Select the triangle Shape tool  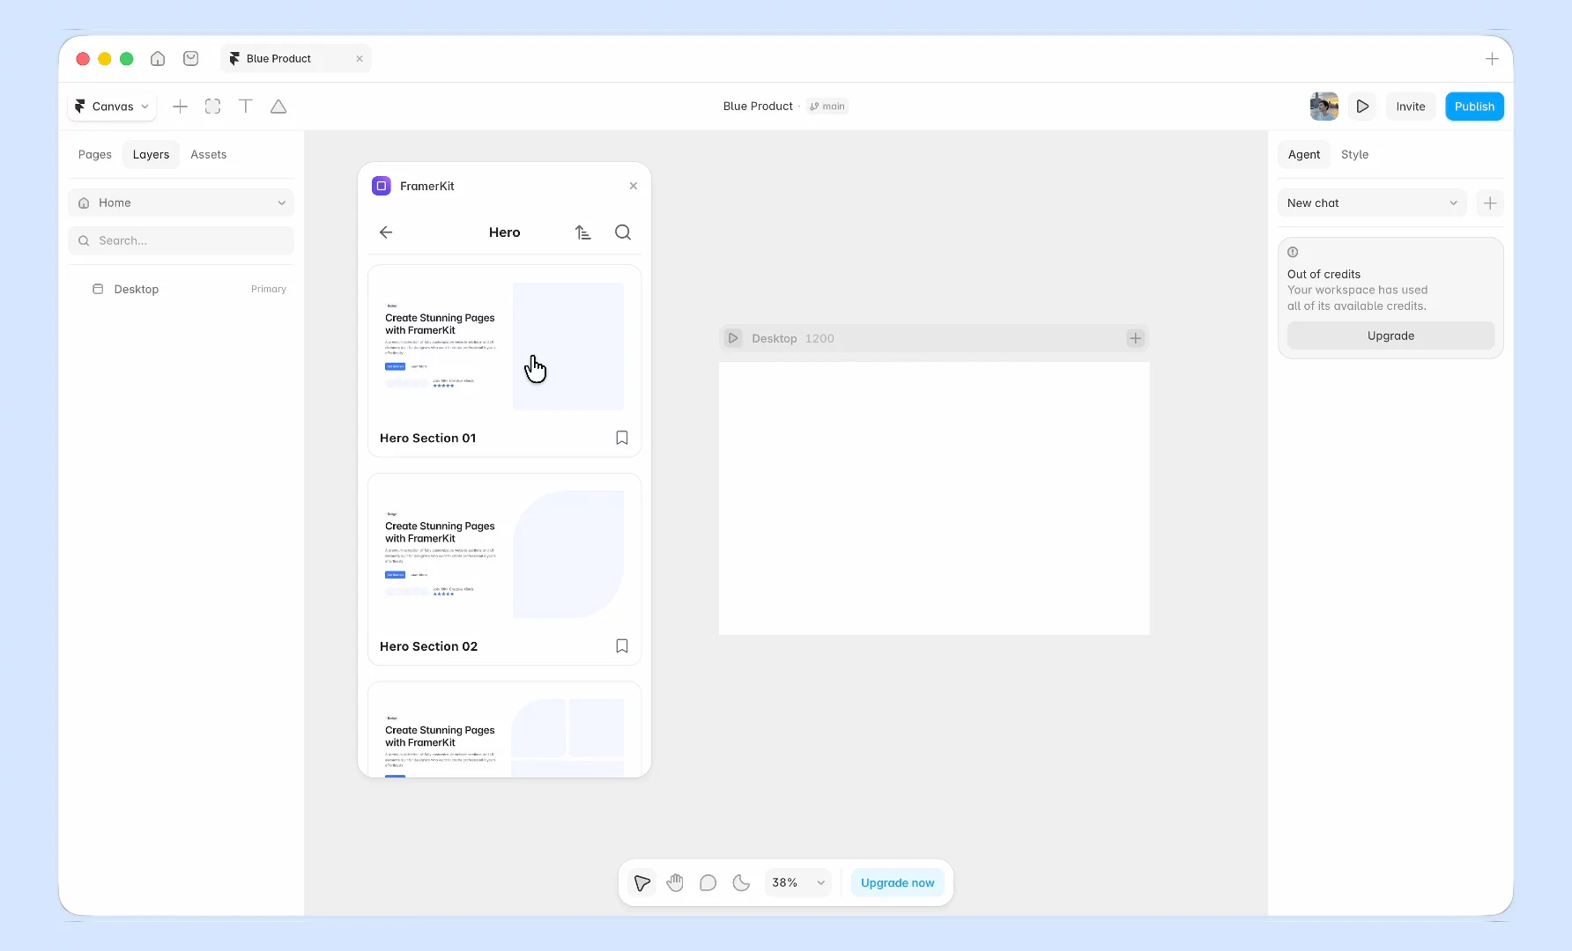[x=278, y=107]
